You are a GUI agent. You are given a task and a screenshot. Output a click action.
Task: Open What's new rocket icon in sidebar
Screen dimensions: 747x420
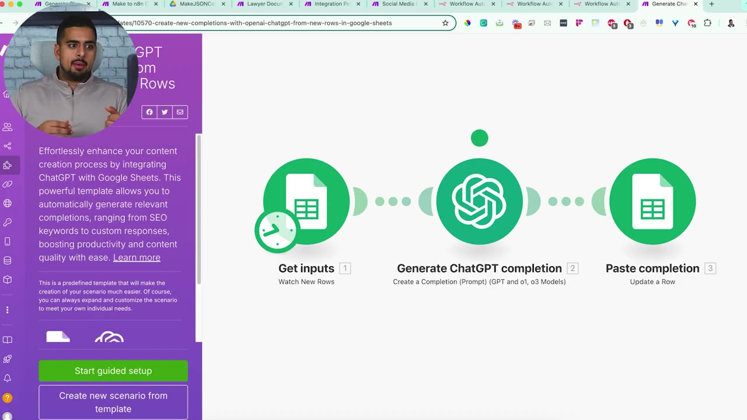coord(8,359)
